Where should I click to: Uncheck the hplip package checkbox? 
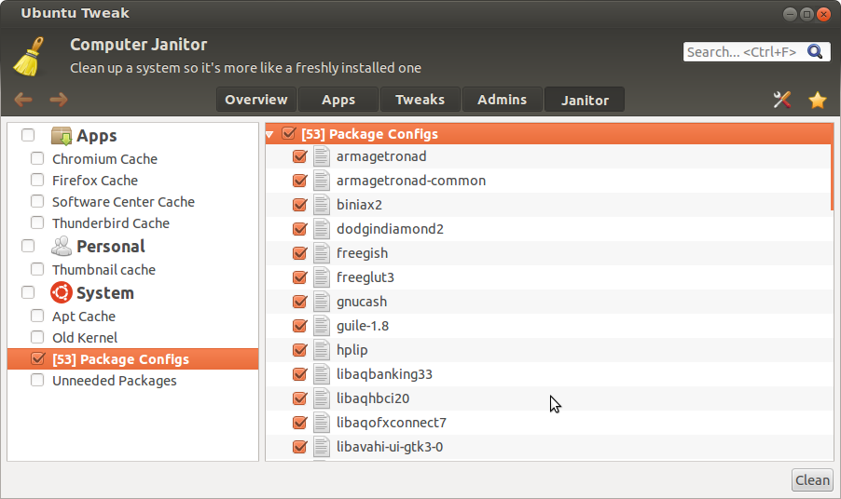(300, 350)
